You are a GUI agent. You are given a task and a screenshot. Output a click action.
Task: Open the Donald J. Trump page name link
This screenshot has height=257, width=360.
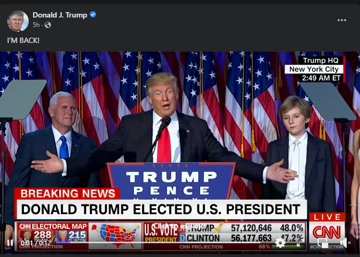(60, 15)
